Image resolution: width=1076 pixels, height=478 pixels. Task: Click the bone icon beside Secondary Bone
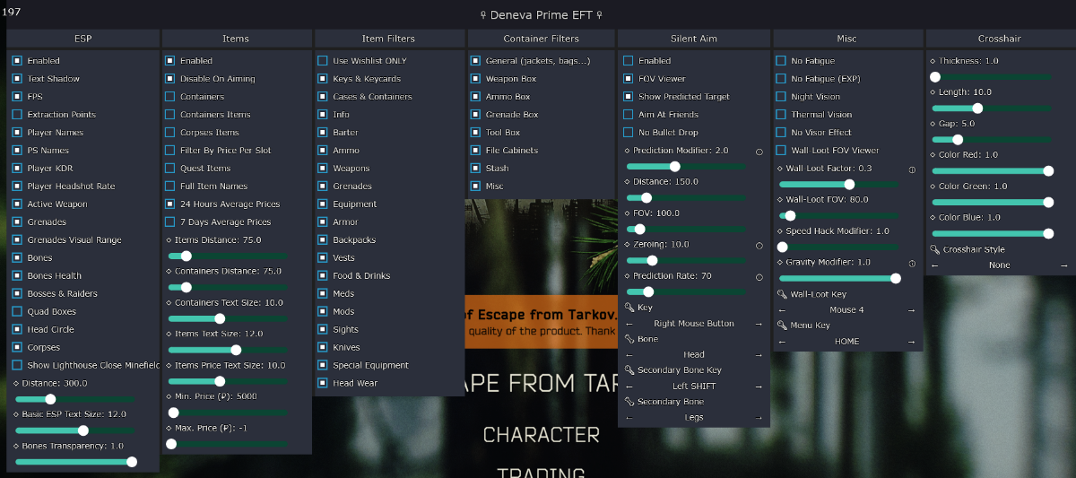tap(629, 402)
